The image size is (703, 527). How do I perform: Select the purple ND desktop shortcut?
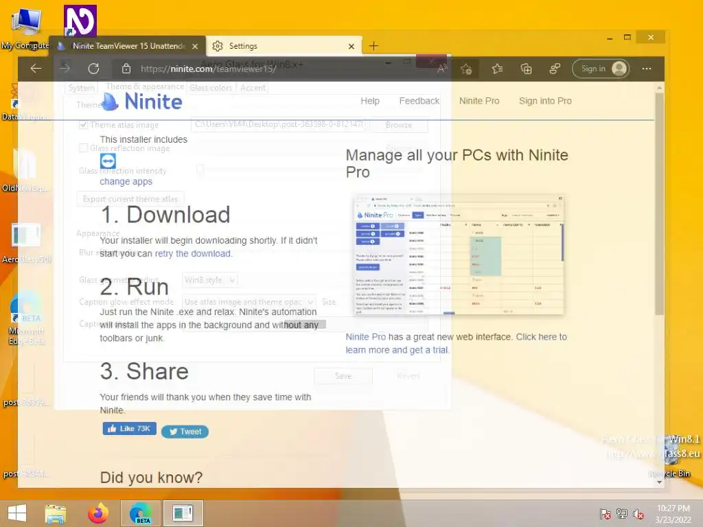[80, 21]
